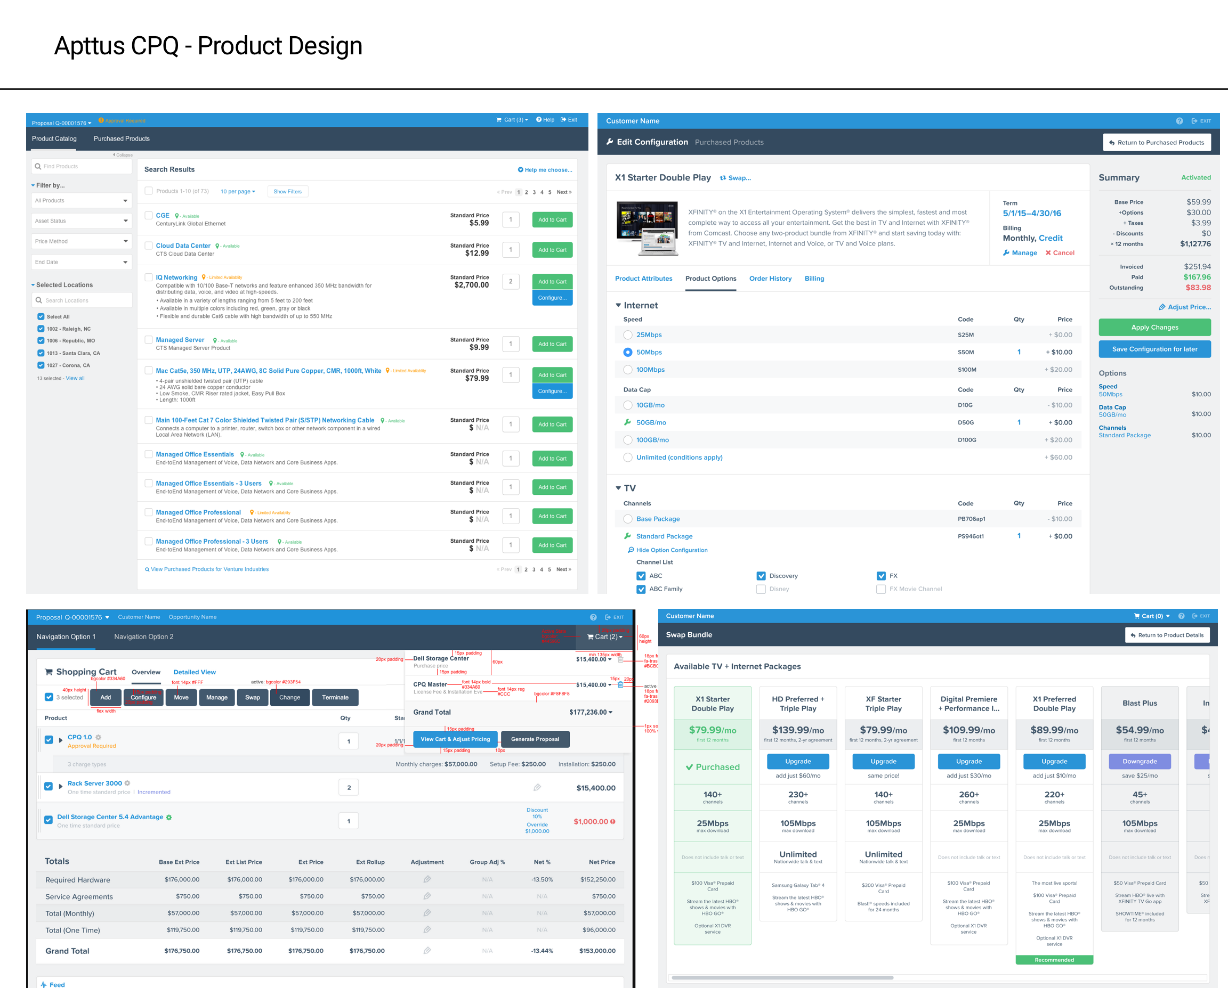Viewport: 1228px width, 988px height.
Task: Click the pencil edit icon in the Rack Server 3000 row
Action: (537, 788)
